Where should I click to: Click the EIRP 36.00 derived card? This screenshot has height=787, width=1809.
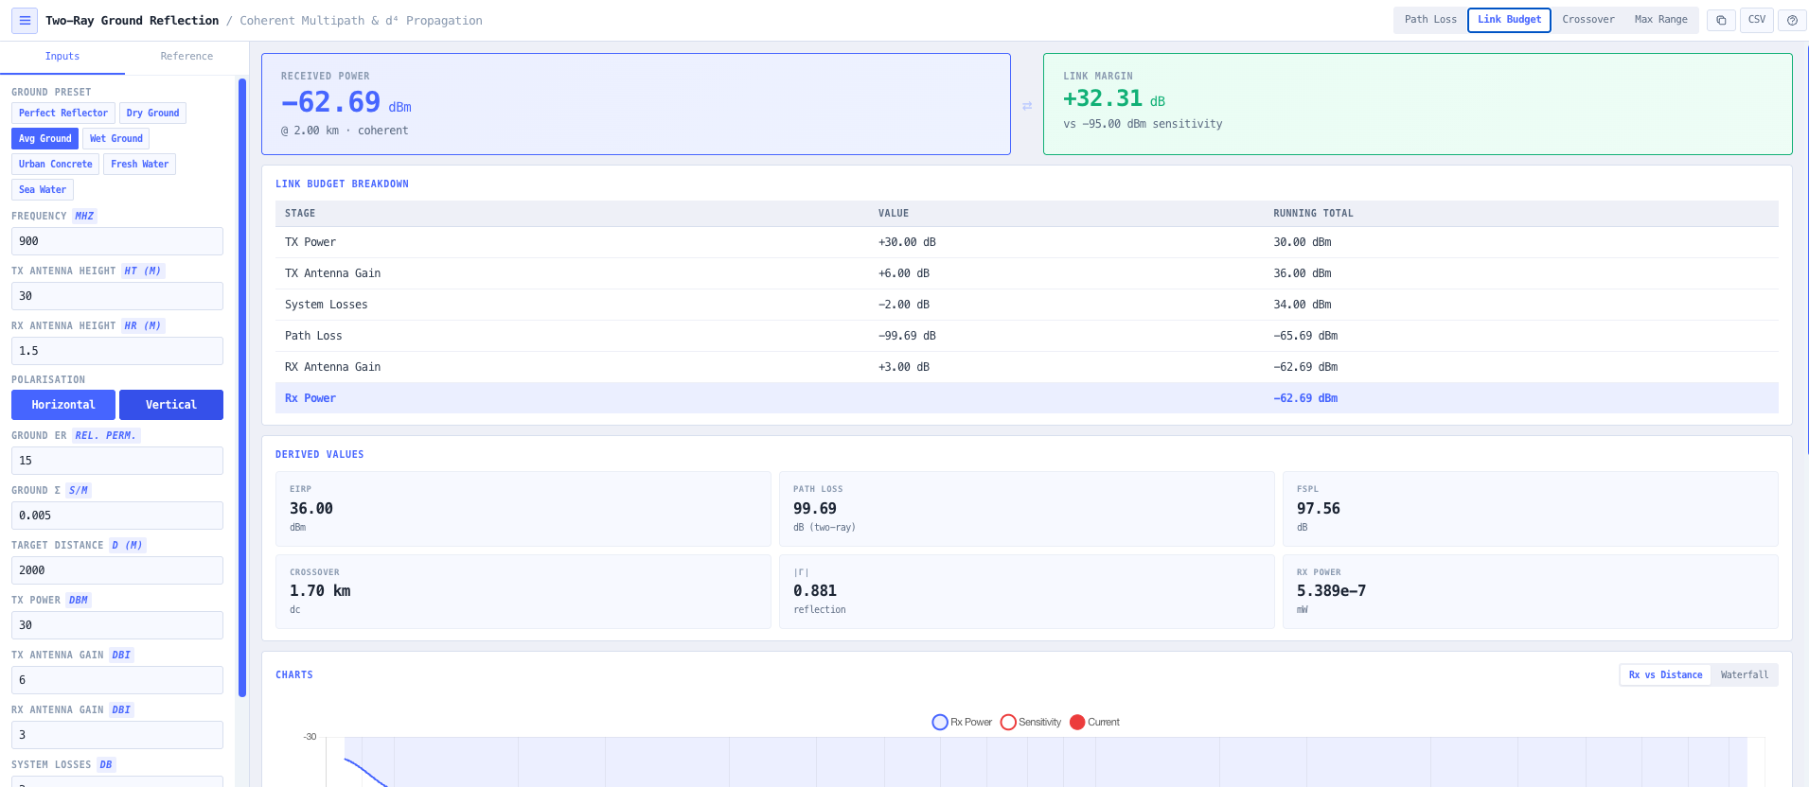(x=523, y=509)
